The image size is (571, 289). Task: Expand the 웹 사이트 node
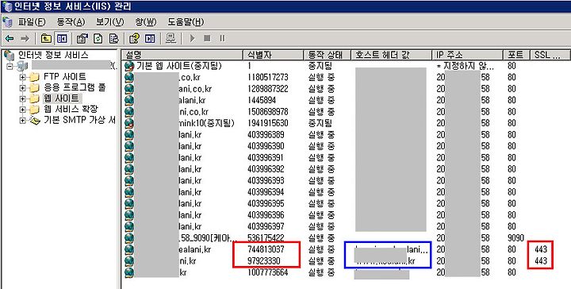pos(22,98)
